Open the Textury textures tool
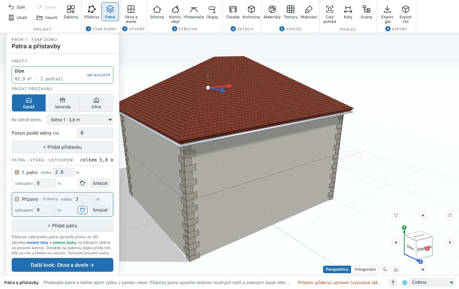Screen dimensions: 459x289 click(x=291, y=12)
